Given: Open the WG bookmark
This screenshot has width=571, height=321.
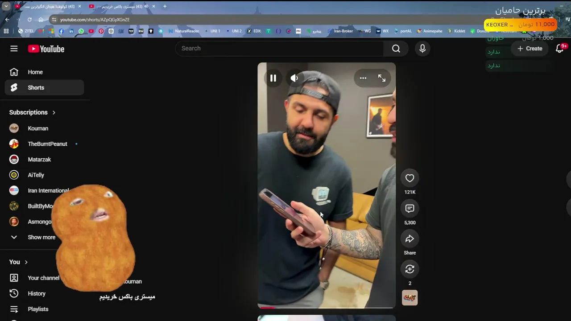Looking at the screenshot, I should 364,31.
